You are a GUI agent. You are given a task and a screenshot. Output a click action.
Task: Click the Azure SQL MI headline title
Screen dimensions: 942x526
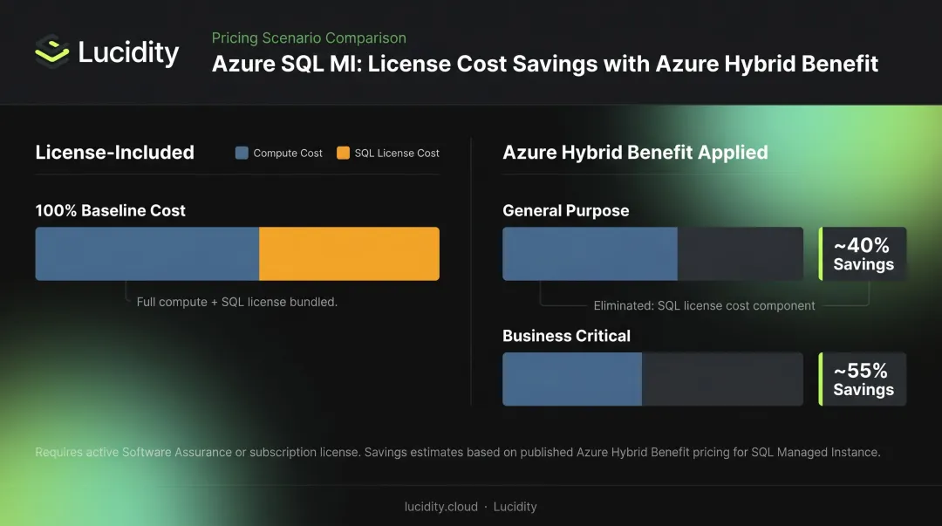545,64
